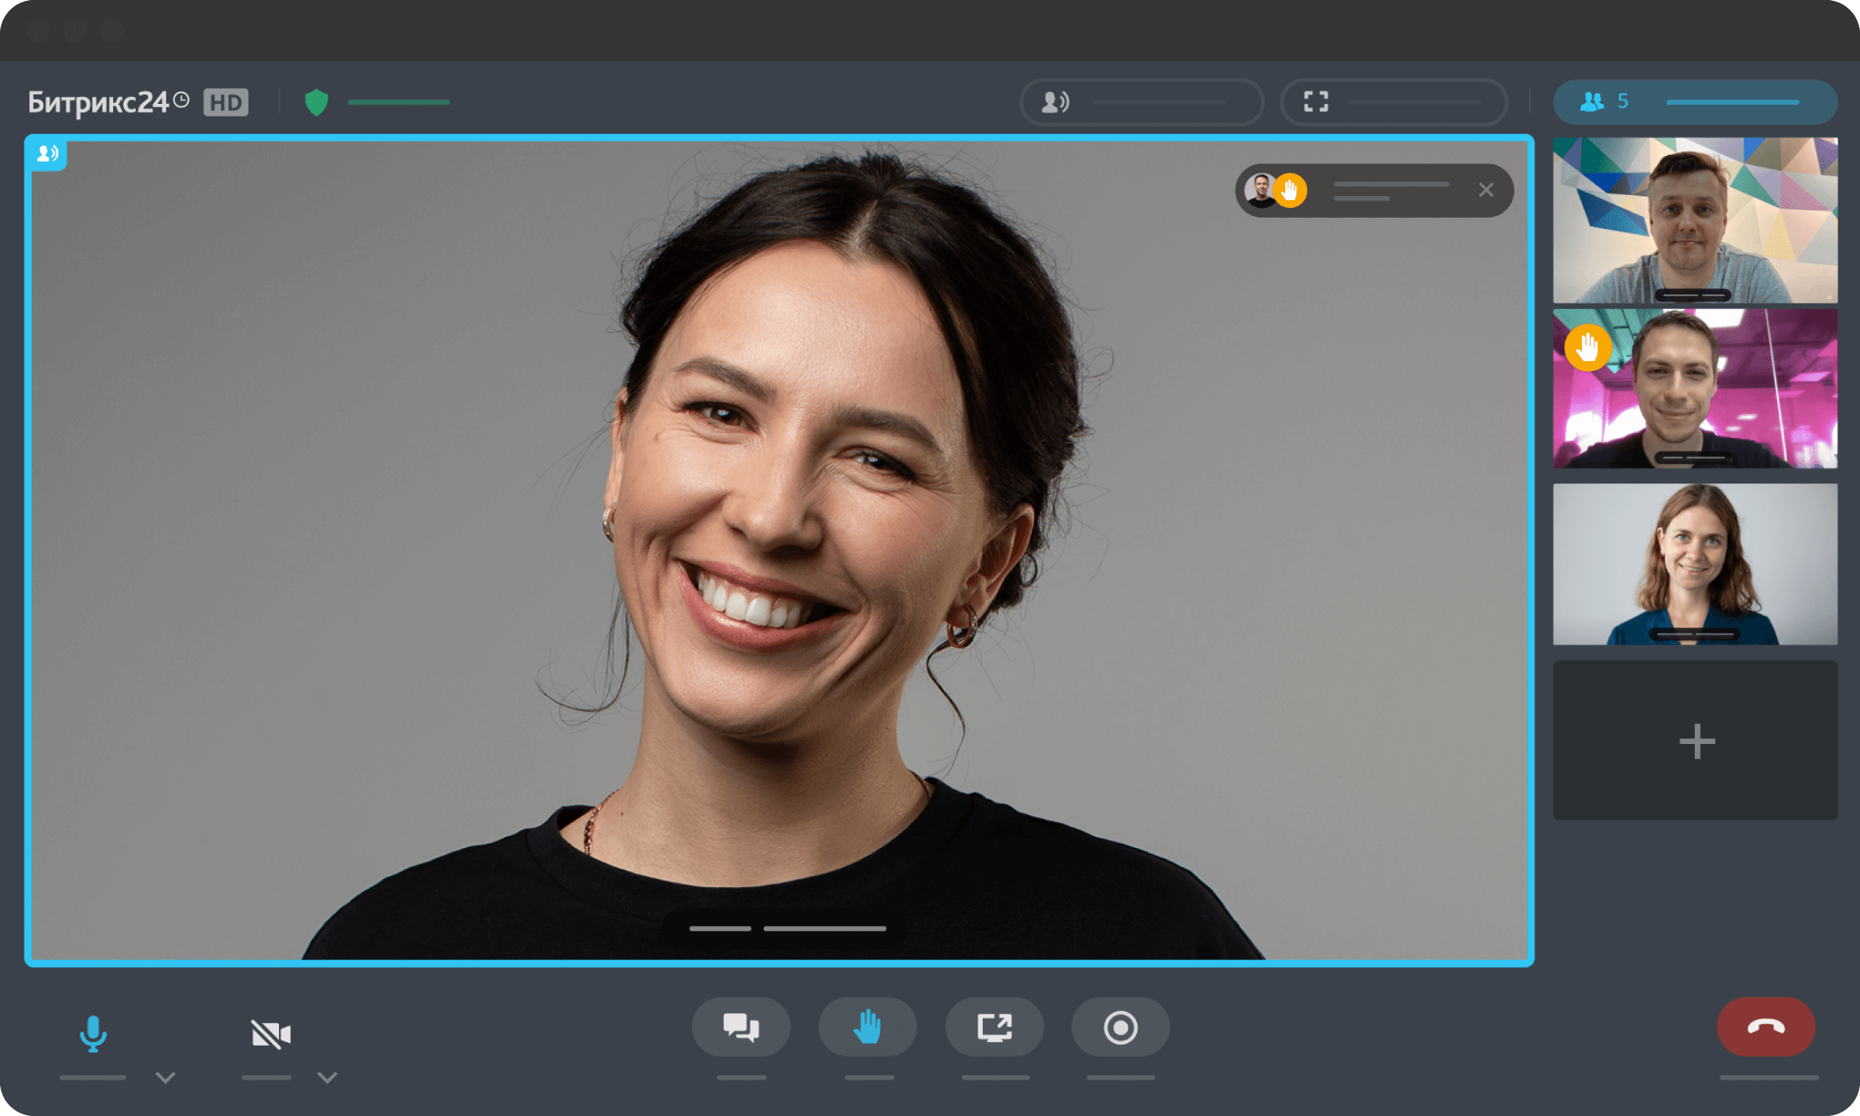Click the hand badge on pink thumbnail
Viewport: 1860px width, 1116px height.
coord(1587,347)
